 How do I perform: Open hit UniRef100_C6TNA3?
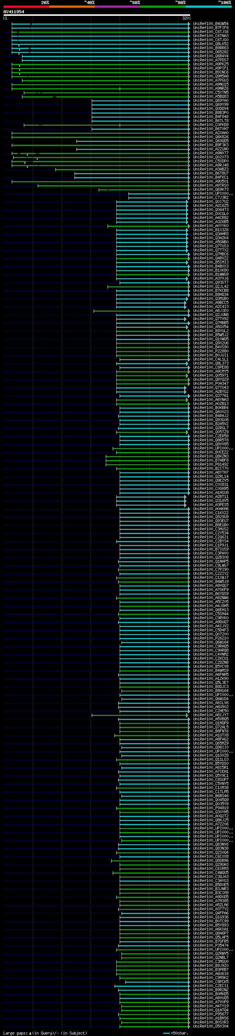[x=211, y=36]
